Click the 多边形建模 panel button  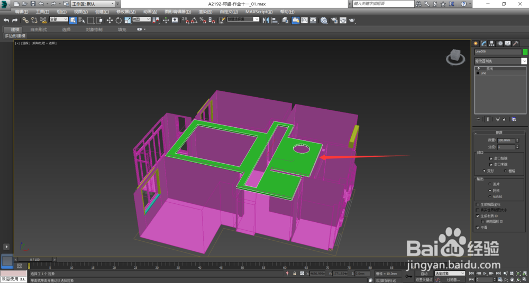(15, 36)
